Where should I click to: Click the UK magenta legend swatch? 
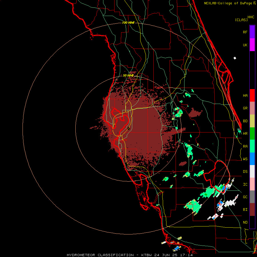[x=252, y=45]
